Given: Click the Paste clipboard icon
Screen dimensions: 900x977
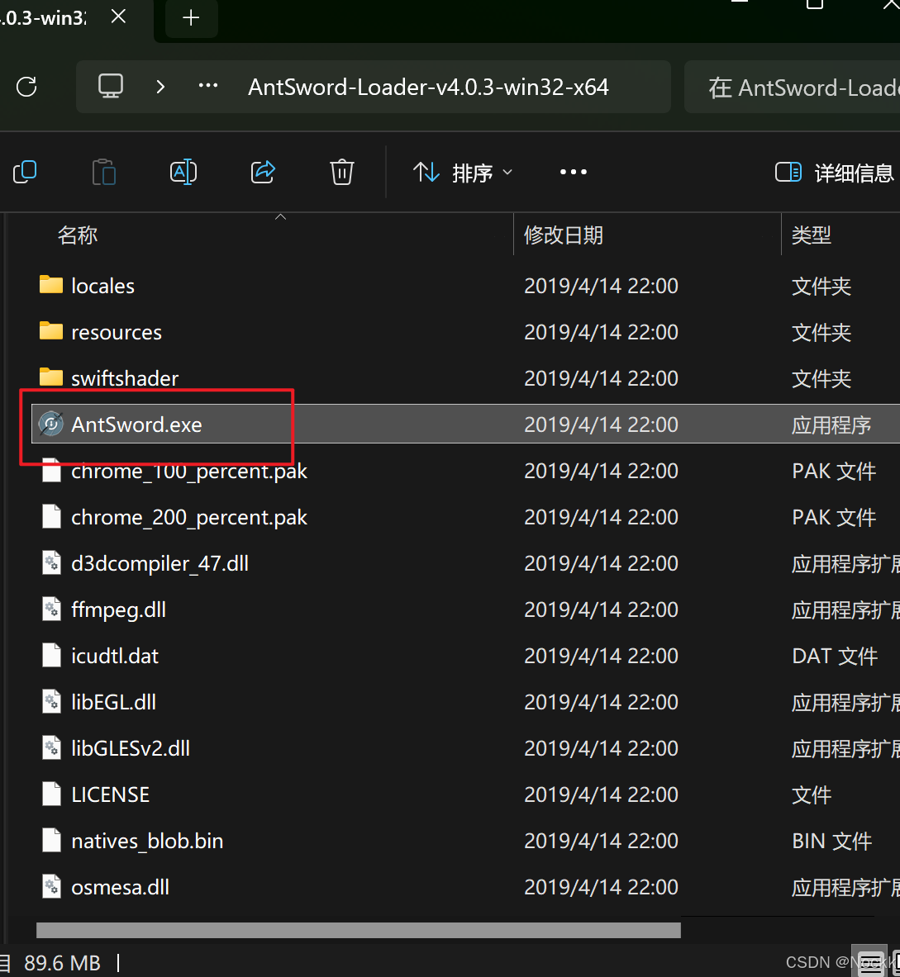Looking at the screenshot, I should click(103, 172).
